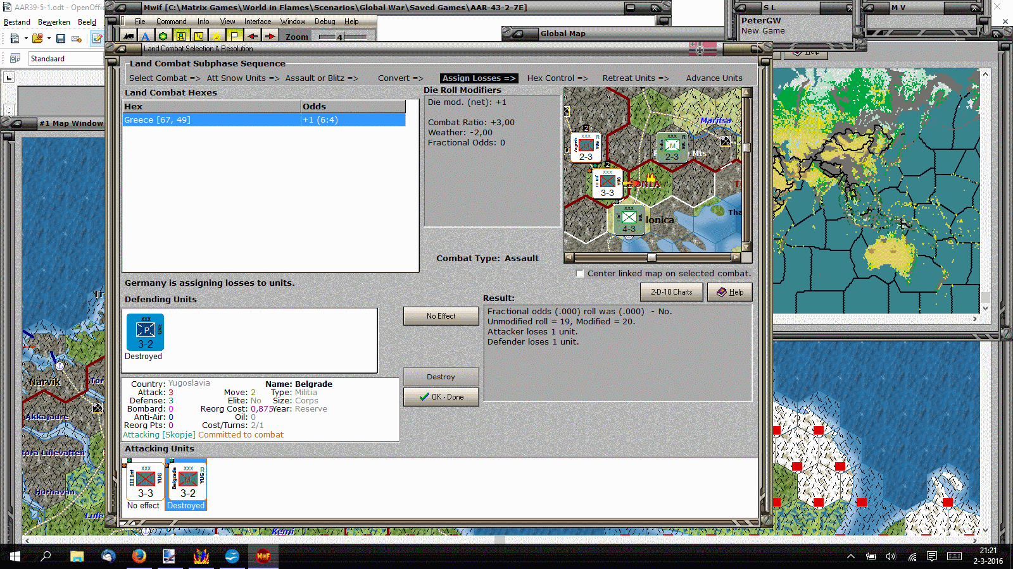This screenshot has width=1013, height=569.
Task: Click the OpenOffice save icon
Action: [x=61, y=39]
